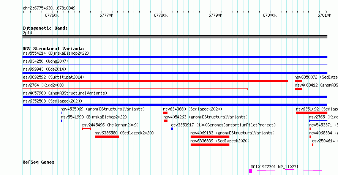Click the nsv4069183 gnomAD red bar
This screenshot has height=175, width=338.
tap(210, 137)
